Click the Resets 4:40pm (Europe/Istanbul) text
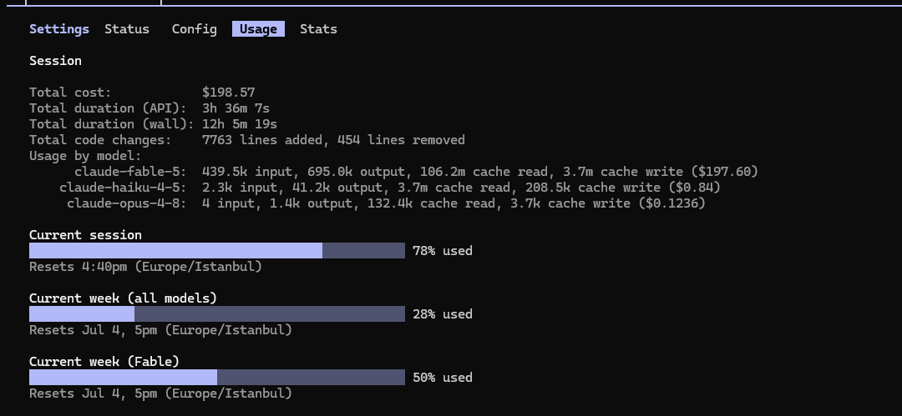Image resolution: width=902 pixels, height=416 pixels. click(145, 267)
